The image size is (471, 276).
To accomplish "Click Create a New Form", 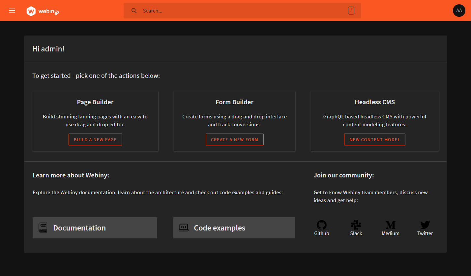I will (234, 139).
